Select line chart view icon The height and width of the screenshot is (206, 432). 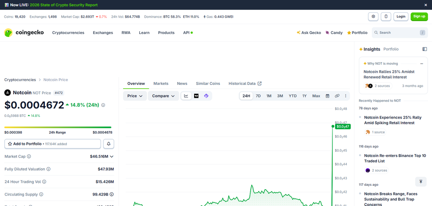point(186,96)
